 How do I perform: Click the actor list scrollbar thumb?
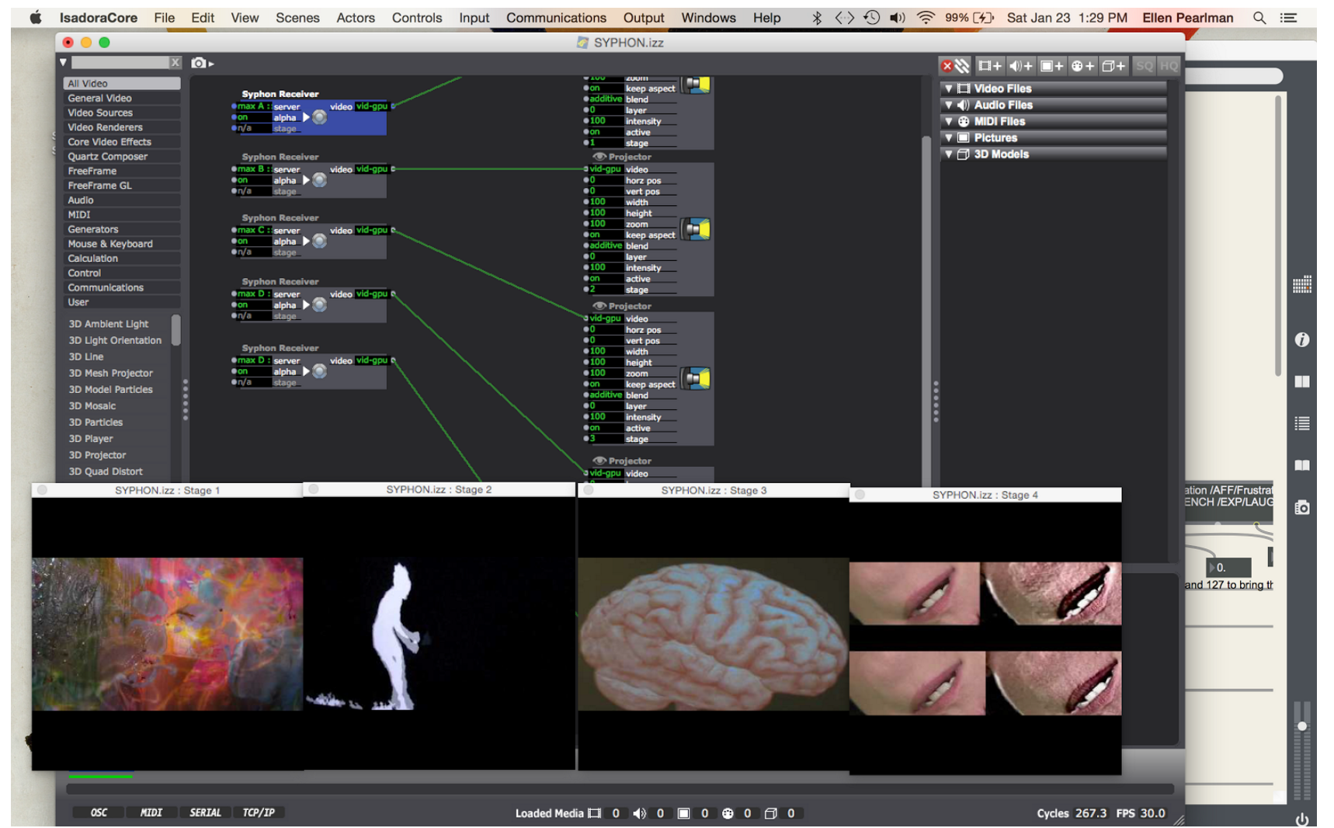pyautogui.click(x=176, y=329)
